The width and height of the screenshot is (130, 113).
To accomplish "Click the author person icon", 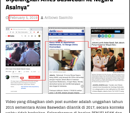I will 42,18.
